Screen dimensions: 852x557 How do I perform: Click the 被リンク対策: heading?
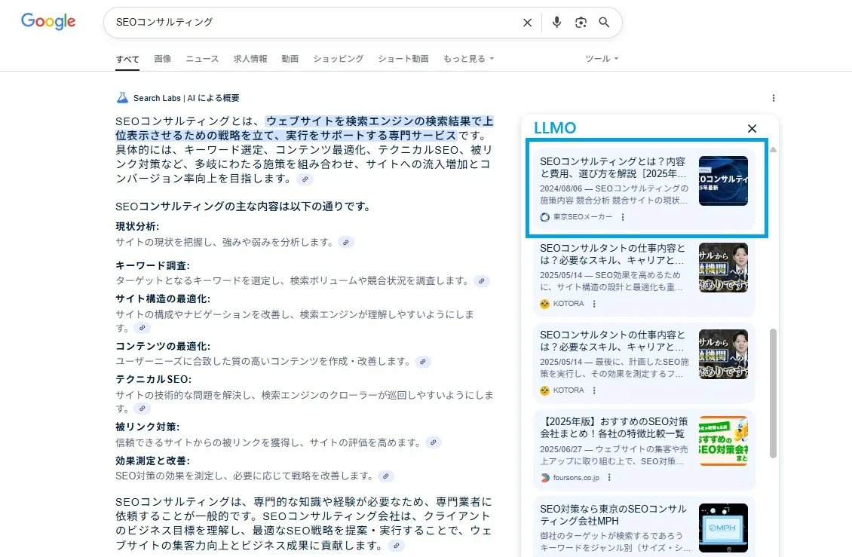pyautogui.click(x=148, y=427)
